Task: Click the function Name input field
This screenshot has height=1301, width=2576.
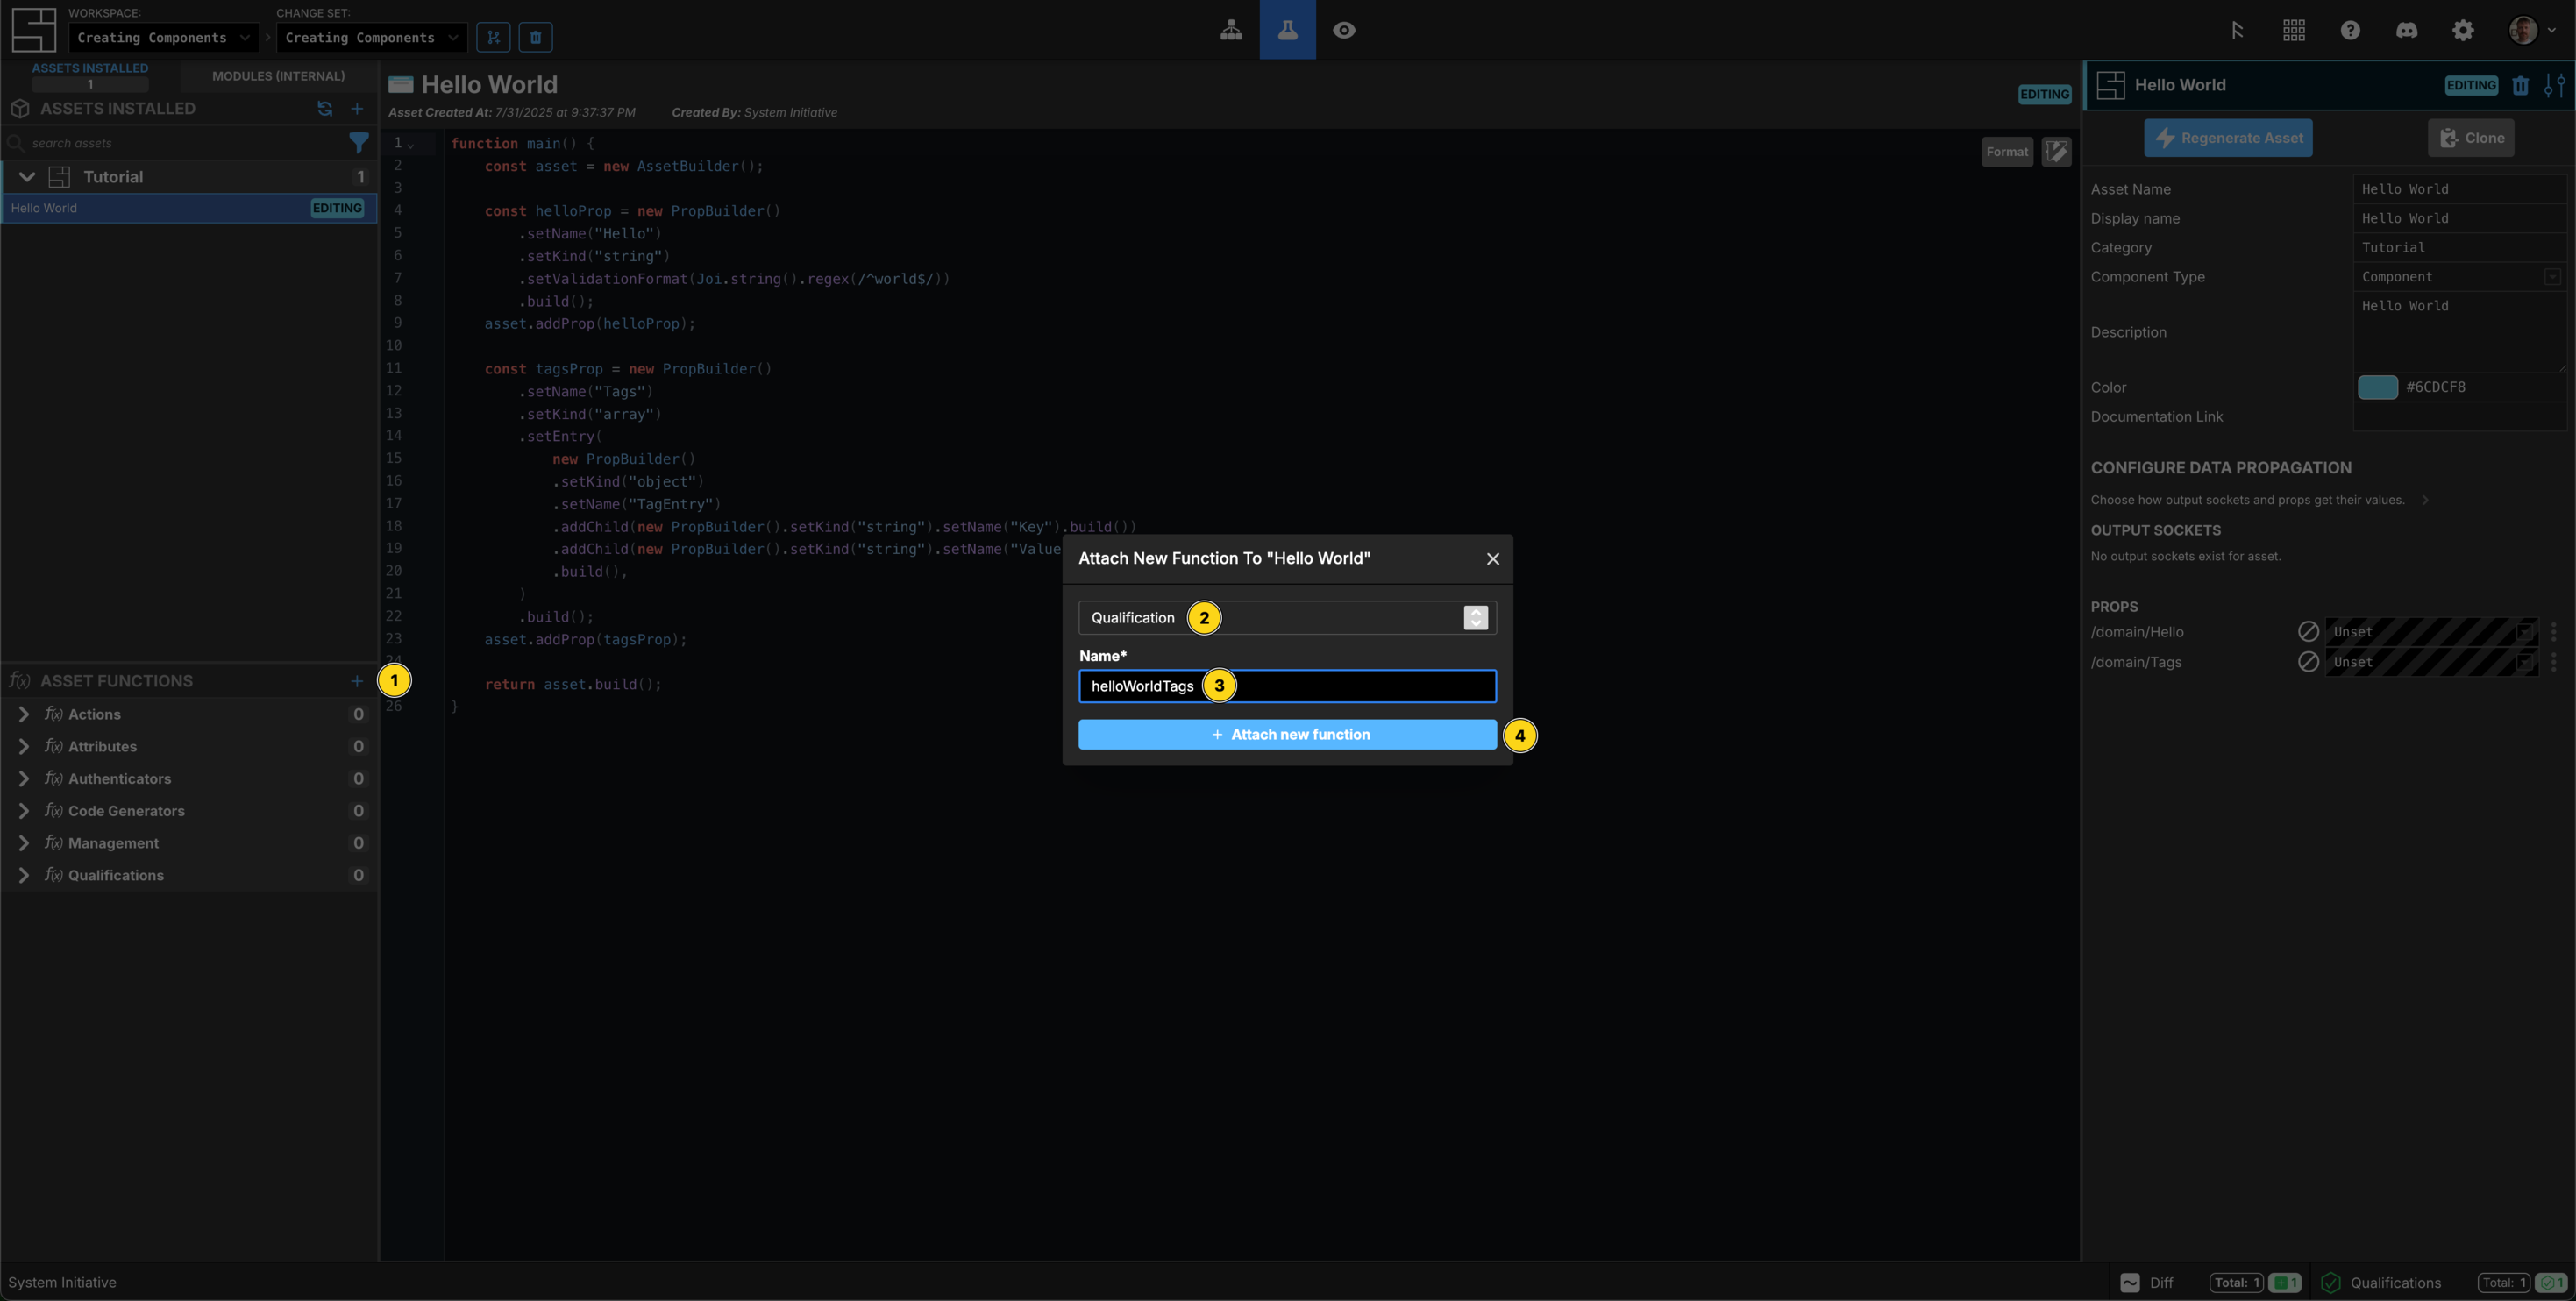Action: [x=1287, y=686]
